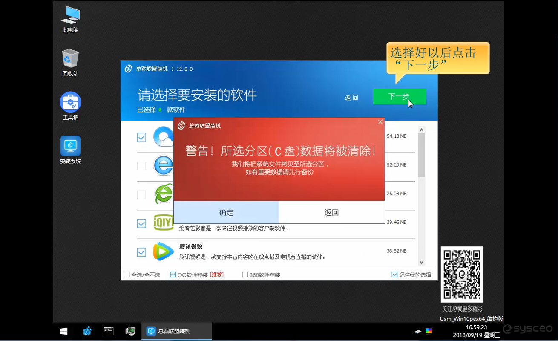Uncheck the checkbox for the 54.18 MB software
The width and height of the screenshot is (558, 341).
click(141, 137)
